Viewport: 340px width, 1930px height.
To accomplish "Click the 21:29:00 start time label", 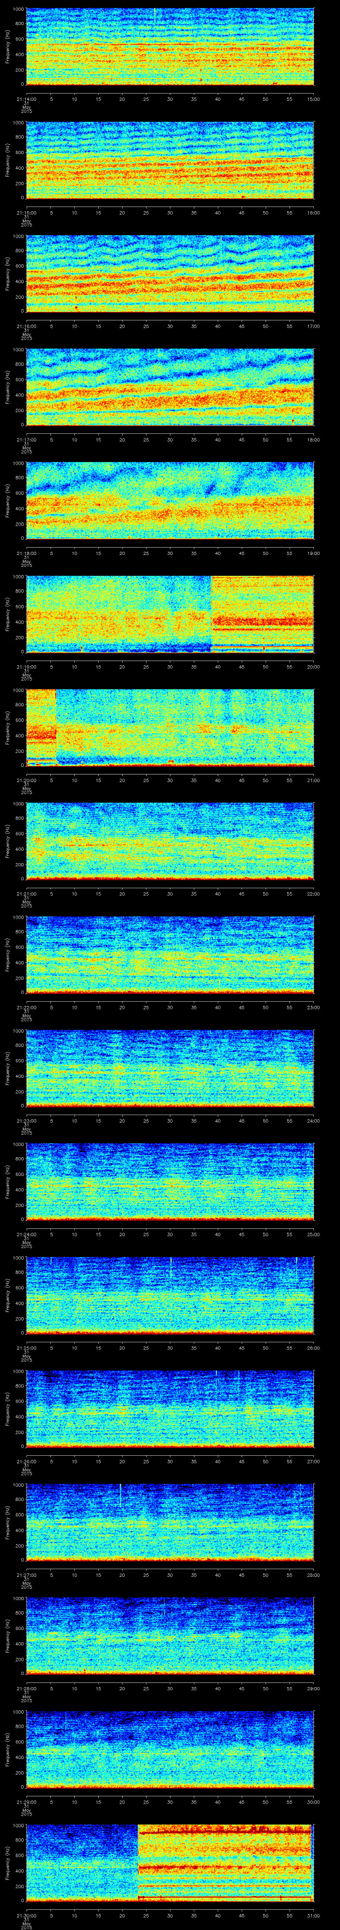I will coord(26,1803).
